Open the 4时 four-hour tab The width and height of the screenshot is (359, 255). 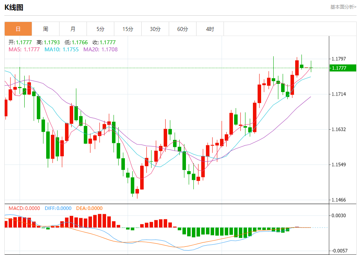[x=210, y=29]
